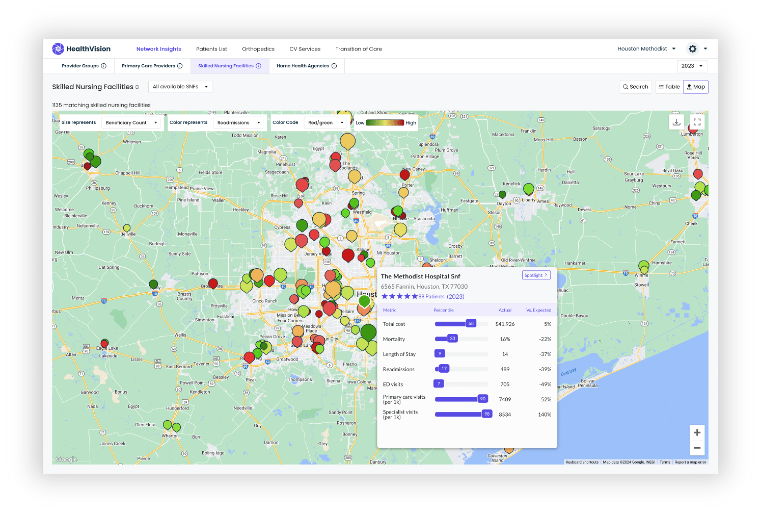Screen dimensions: 760x513
Task: Click the red marker near New Caney
Action: [x=405, y=175]
